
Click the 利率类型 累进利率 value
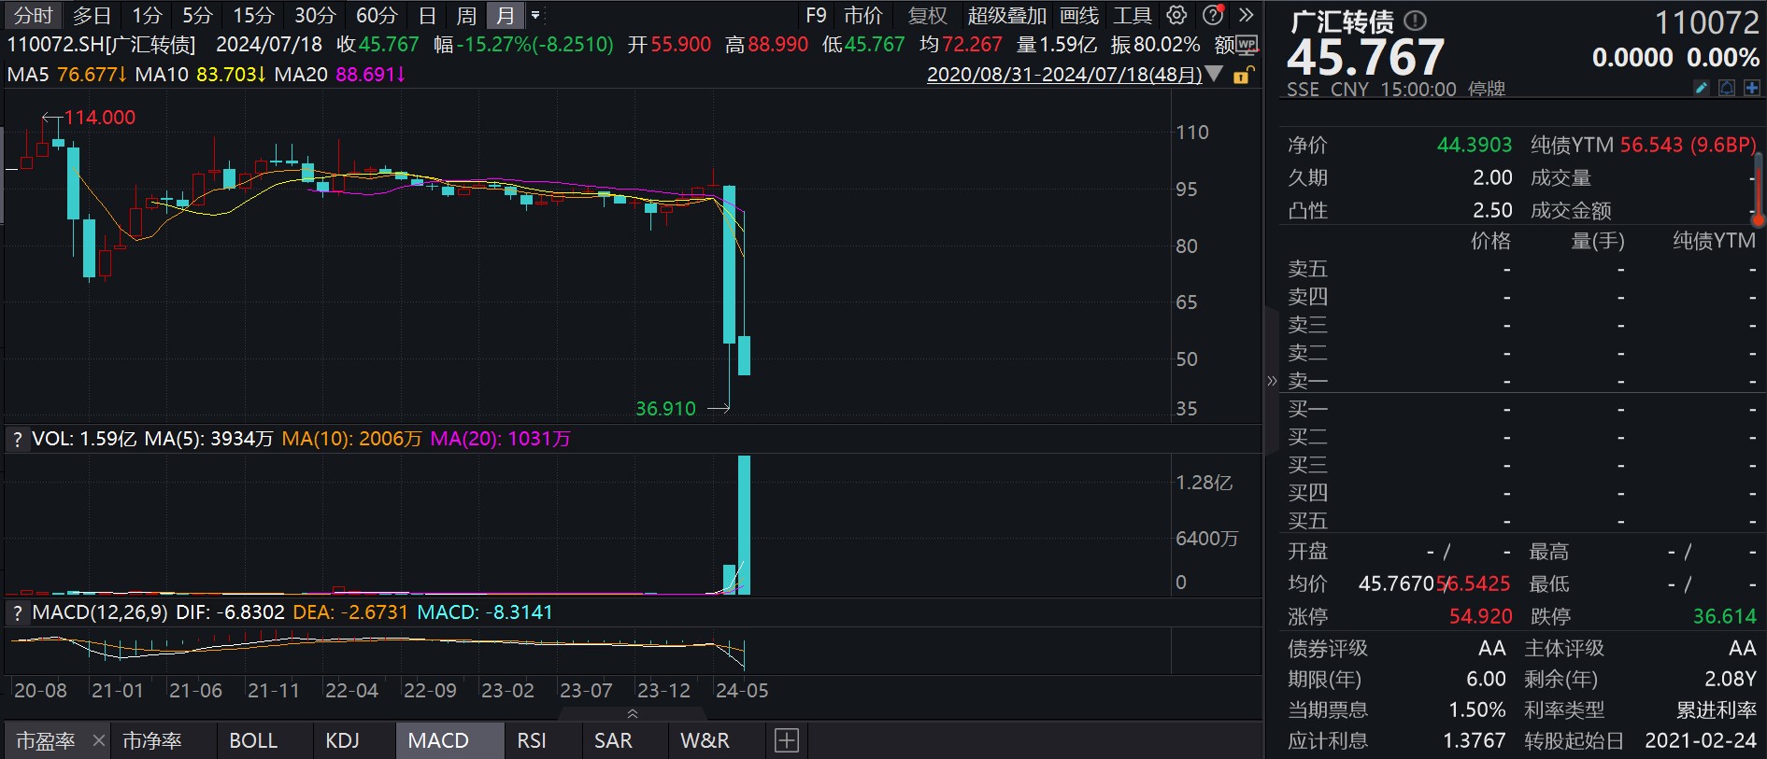click(x=1717, y=710)
